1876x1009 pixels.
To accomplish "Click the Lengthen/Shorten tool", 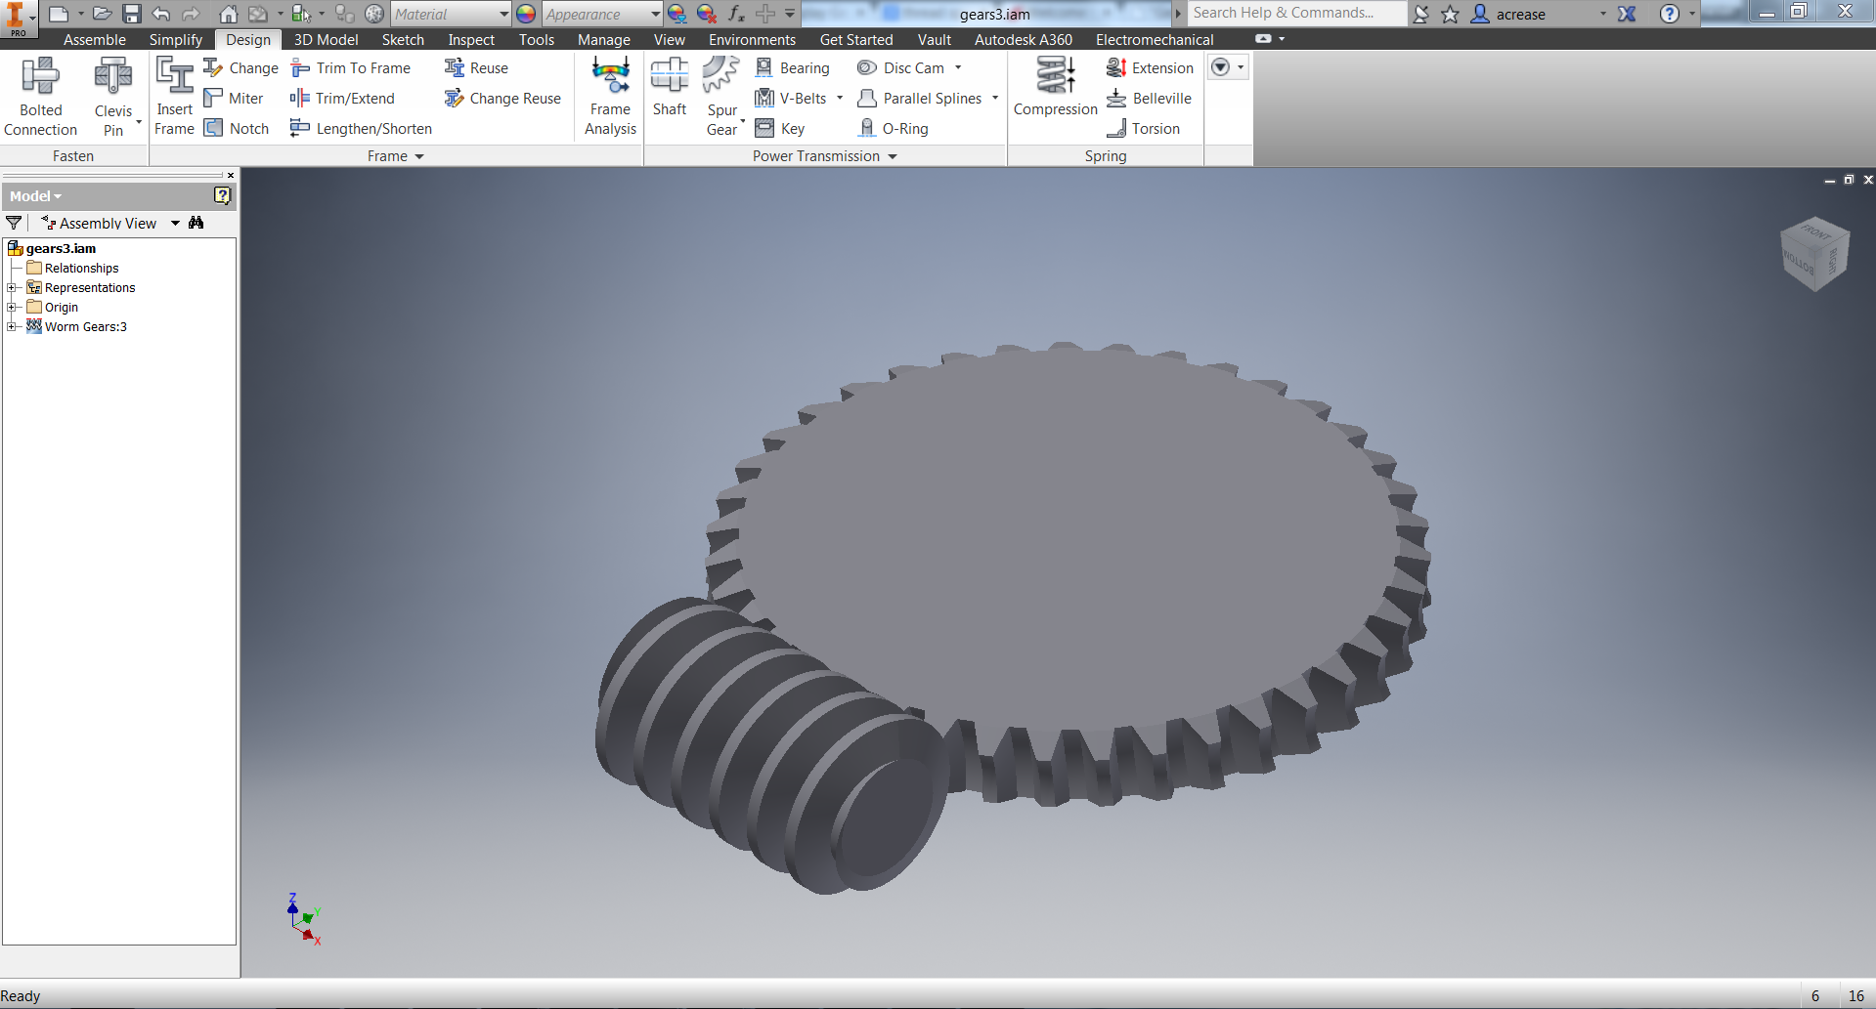I will 361,129.
